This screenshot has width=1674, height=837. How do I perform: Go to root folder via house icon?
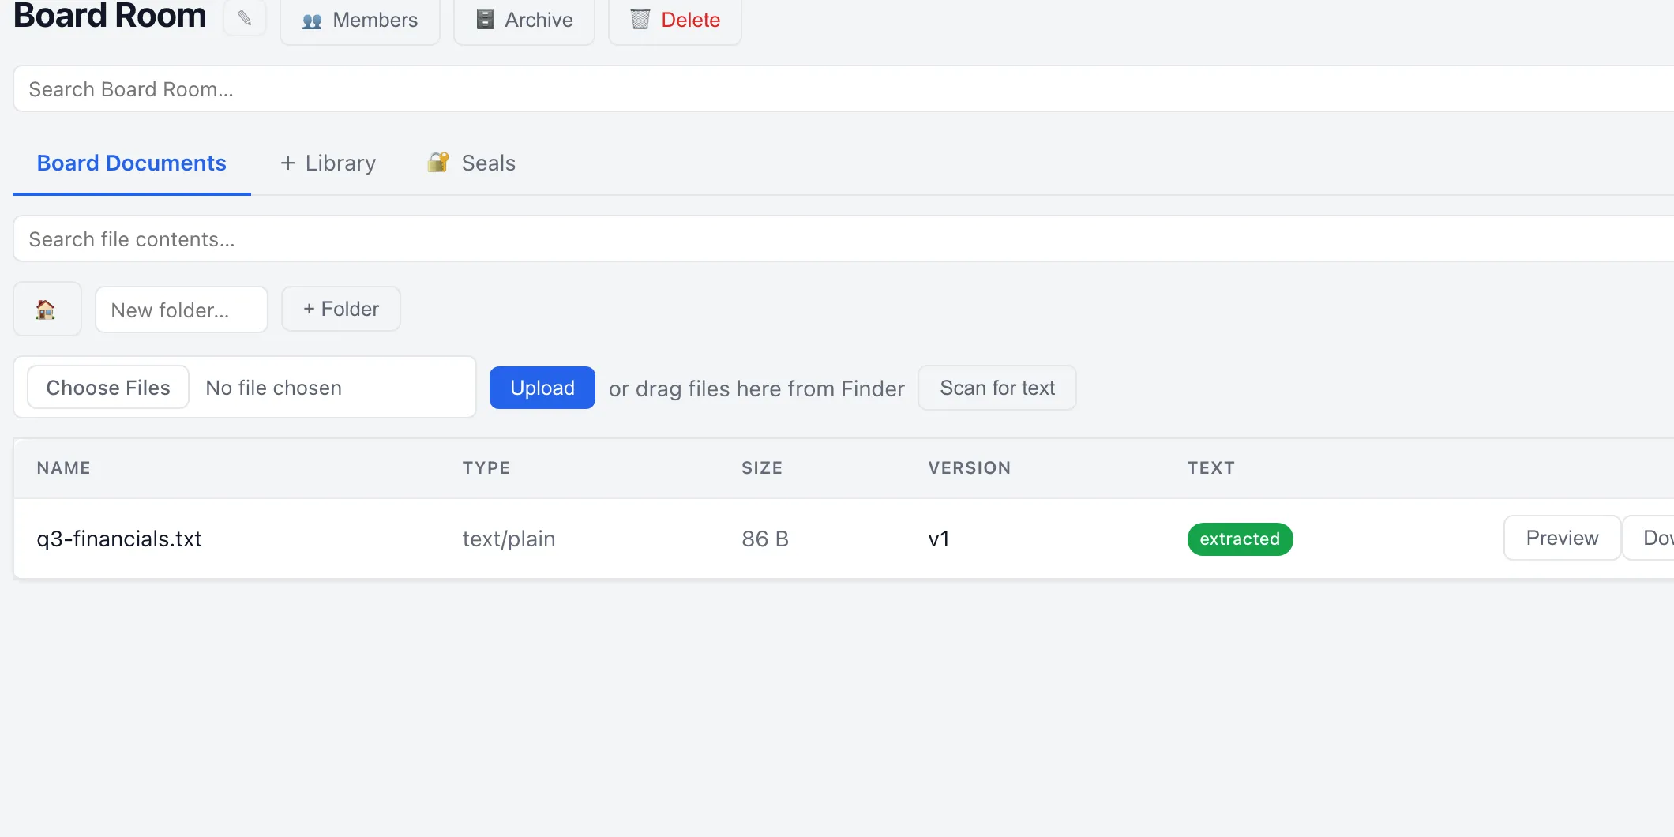(x=47, y=309)
